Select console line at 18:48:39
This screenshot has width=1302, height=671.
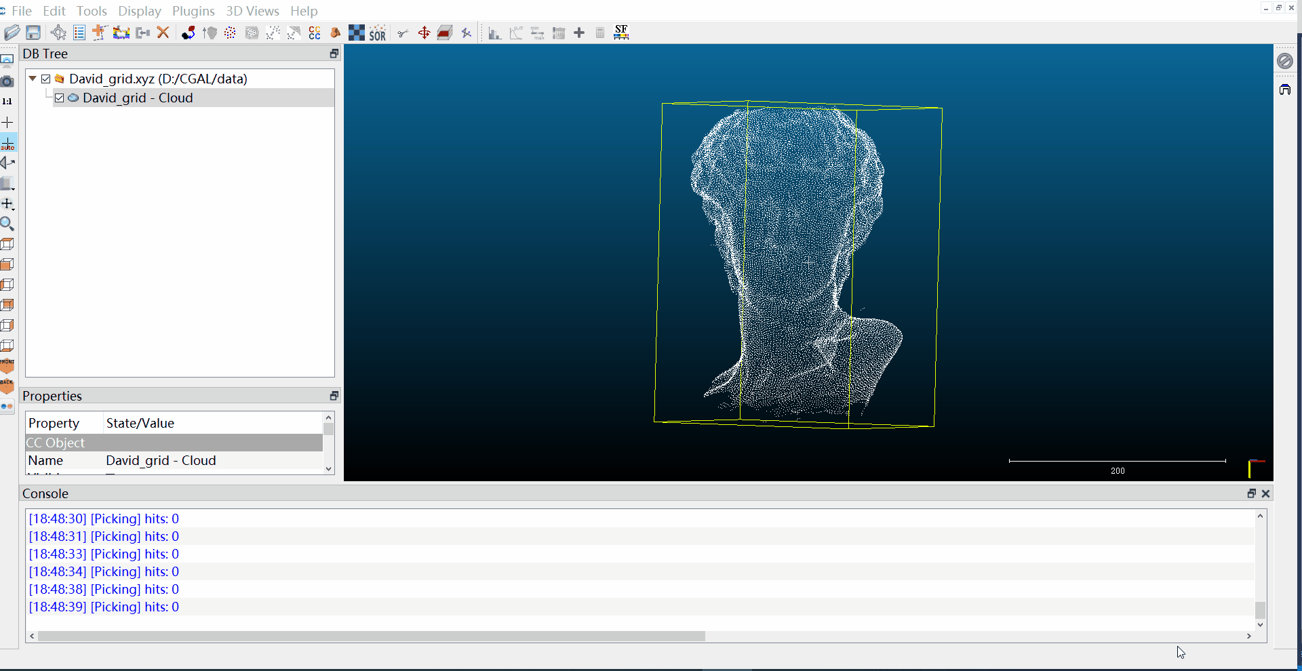[x=104, y=607]
